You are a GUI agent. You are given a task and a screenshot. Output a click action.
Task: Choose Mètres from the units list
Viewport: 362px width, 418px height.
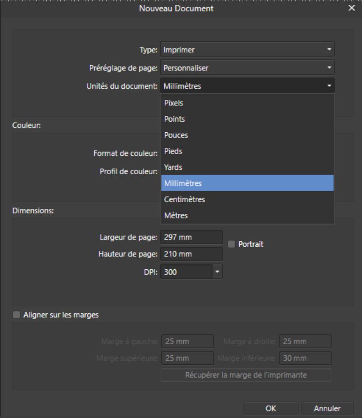pyautogui.click(x=247, y=215)
